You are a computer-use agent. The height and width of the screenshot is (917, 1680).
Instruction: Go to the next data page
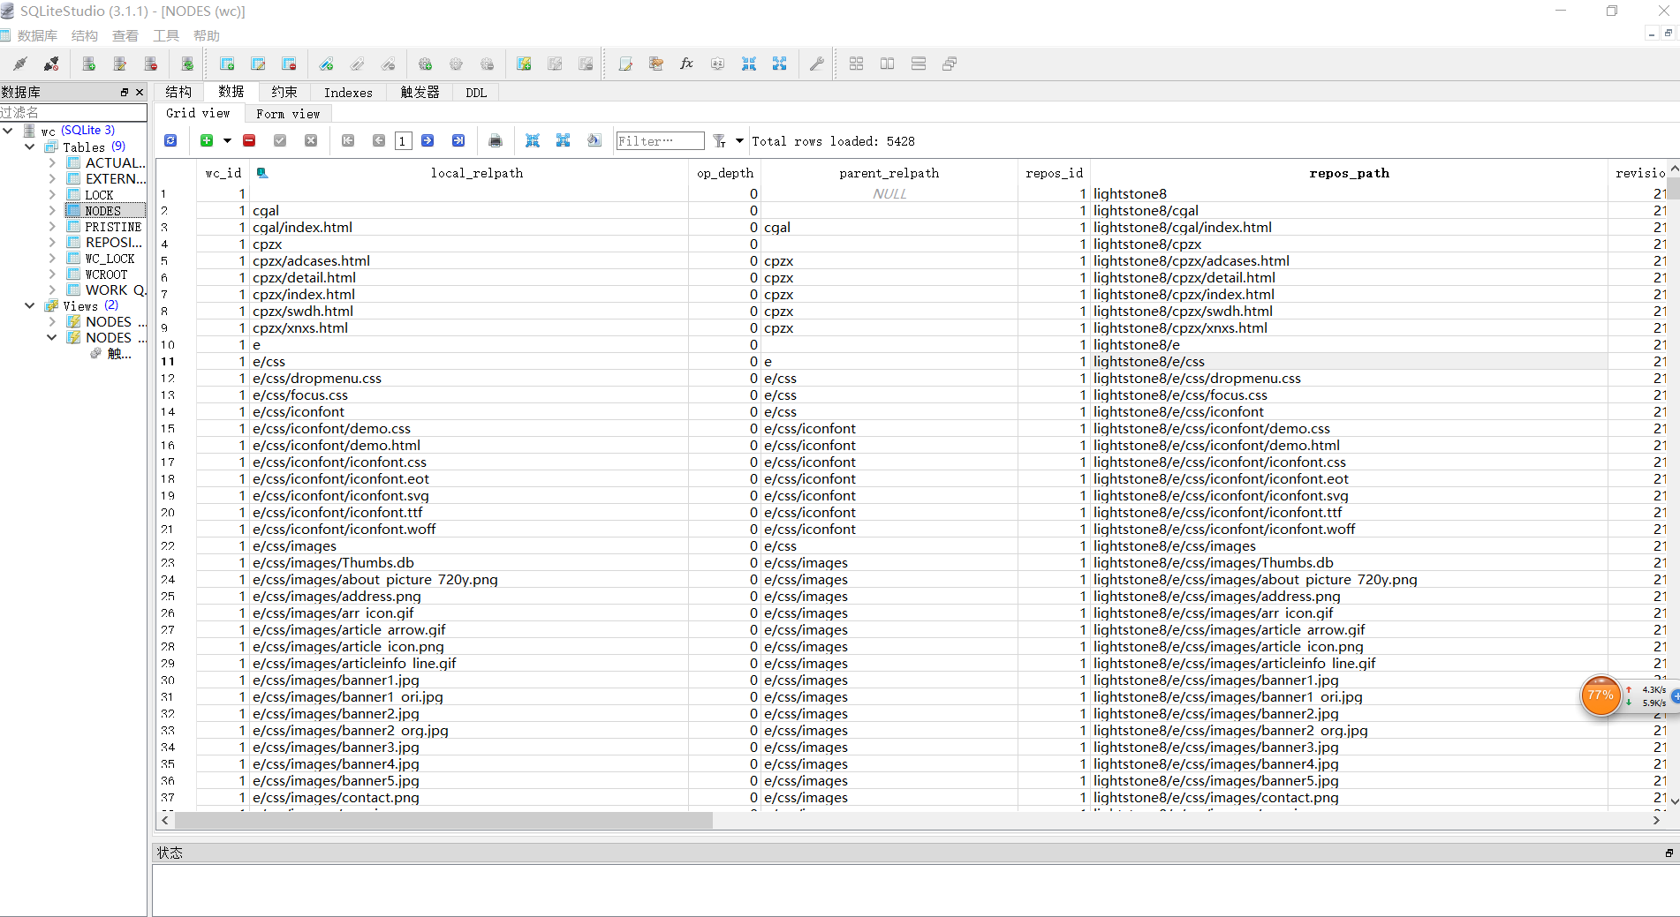click(428, 141)
